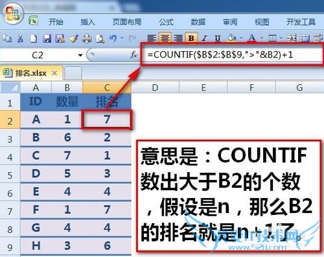This screenshot has height=257, width=324.
Task: Toggle Bold formatting
Action: 191,38
